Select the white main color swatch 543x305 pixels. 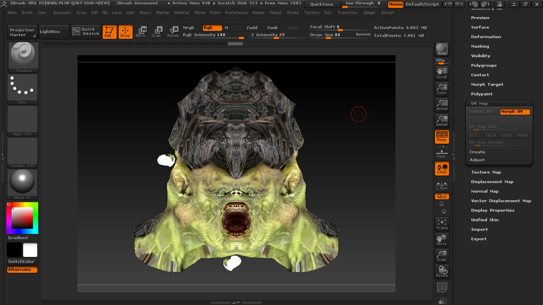pyautogui.click(x=30, y=250)
